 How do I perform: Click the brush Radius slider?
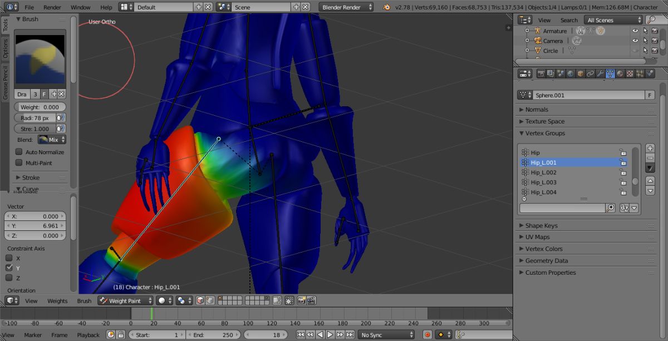point(35,118)
